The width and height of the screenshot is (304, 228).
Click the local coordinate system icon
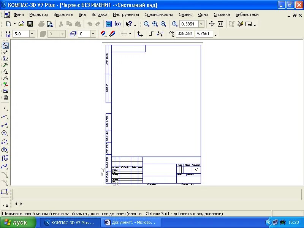coord(140,34)
